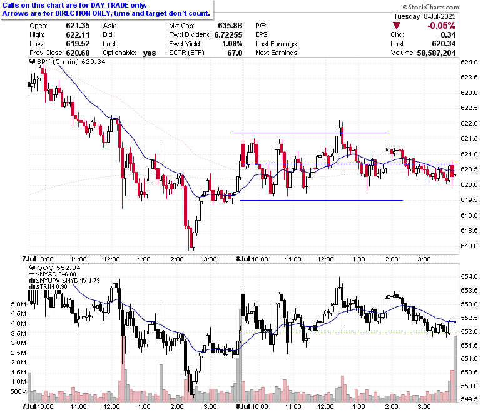
Task: Click the $TRIN 0.90 legend entry
Action: point(52,287)
